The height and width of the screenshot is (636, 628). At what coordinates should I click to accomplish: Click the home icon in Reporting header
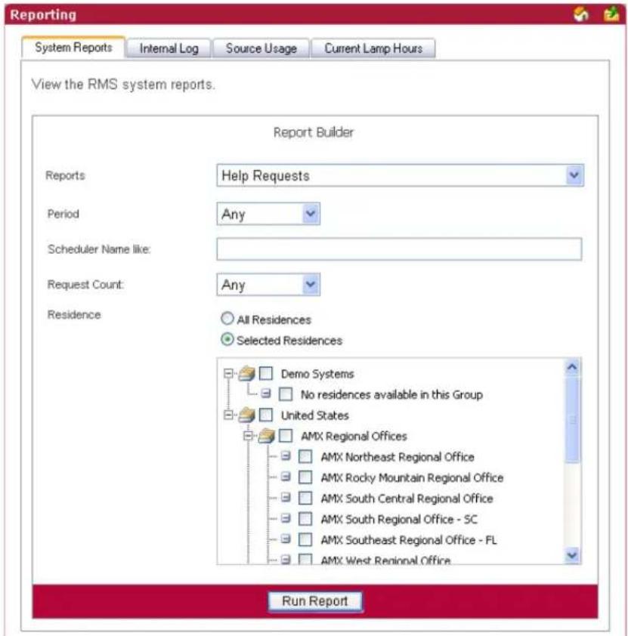tap(580, 14)
